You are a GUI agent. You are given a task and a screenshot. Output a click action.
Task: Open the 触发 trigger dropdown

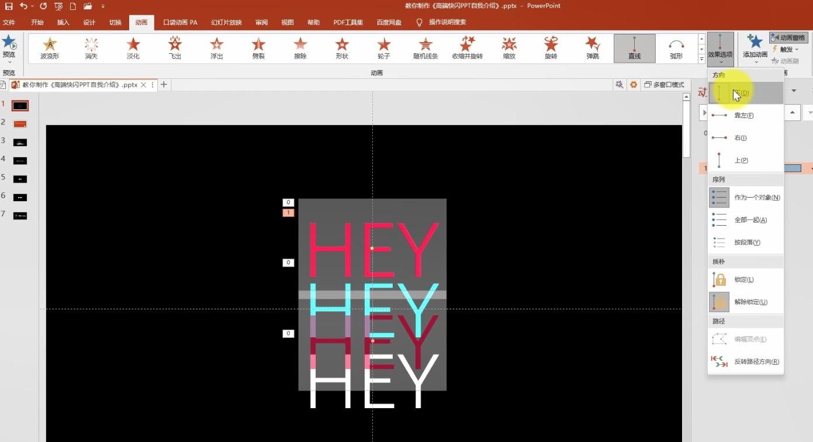point(786,49)
